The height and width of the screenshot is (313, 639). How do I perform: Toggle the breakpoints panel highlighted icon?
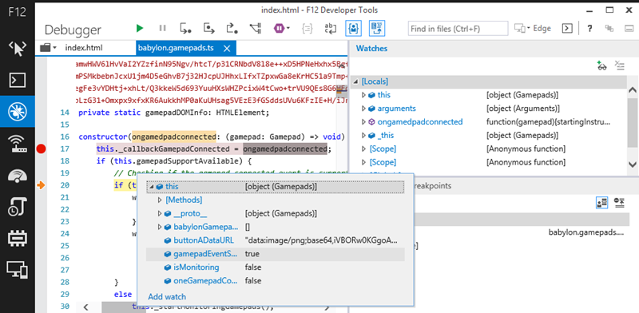coord(601,202)
